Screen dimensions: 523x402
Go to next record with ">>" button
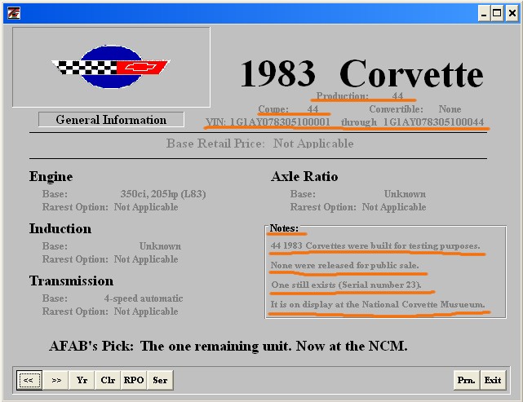56,380
